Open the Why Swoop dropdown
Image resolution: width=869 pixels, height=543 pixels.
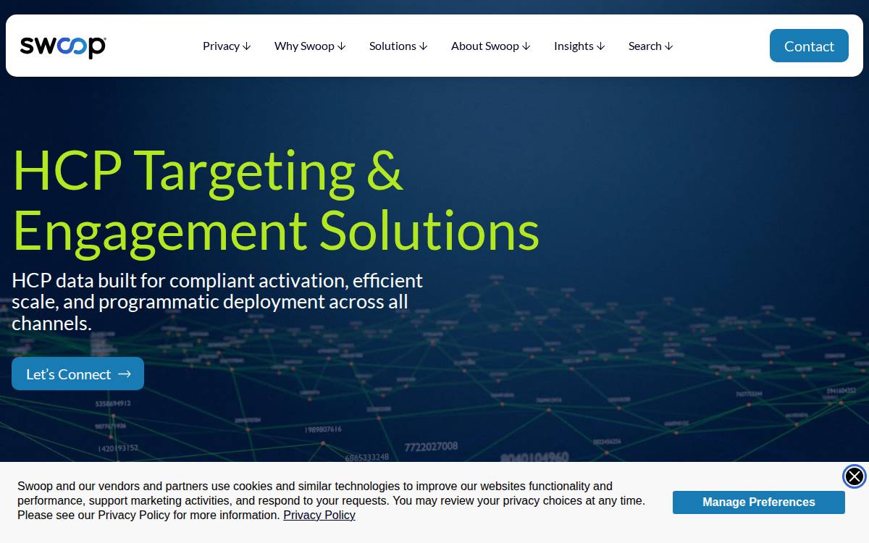(310, 46)
